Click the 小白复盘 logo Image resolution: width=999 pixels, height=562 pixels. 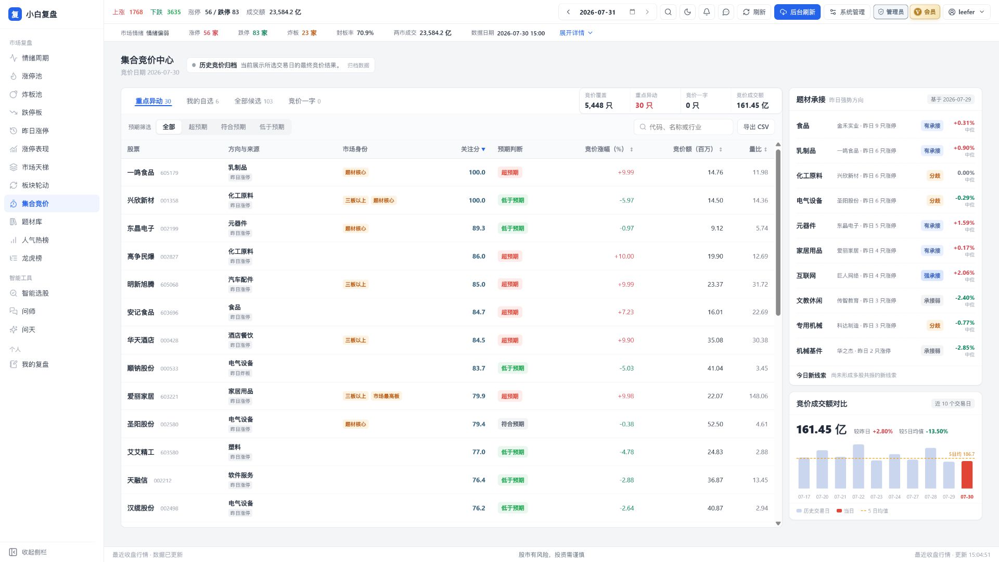click(33, 14)
